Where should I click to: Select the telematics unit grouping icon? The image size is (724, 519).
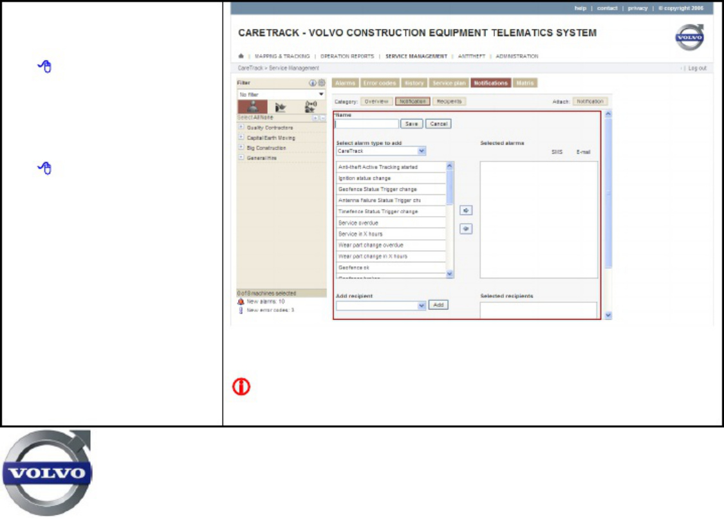coord(310,107)
